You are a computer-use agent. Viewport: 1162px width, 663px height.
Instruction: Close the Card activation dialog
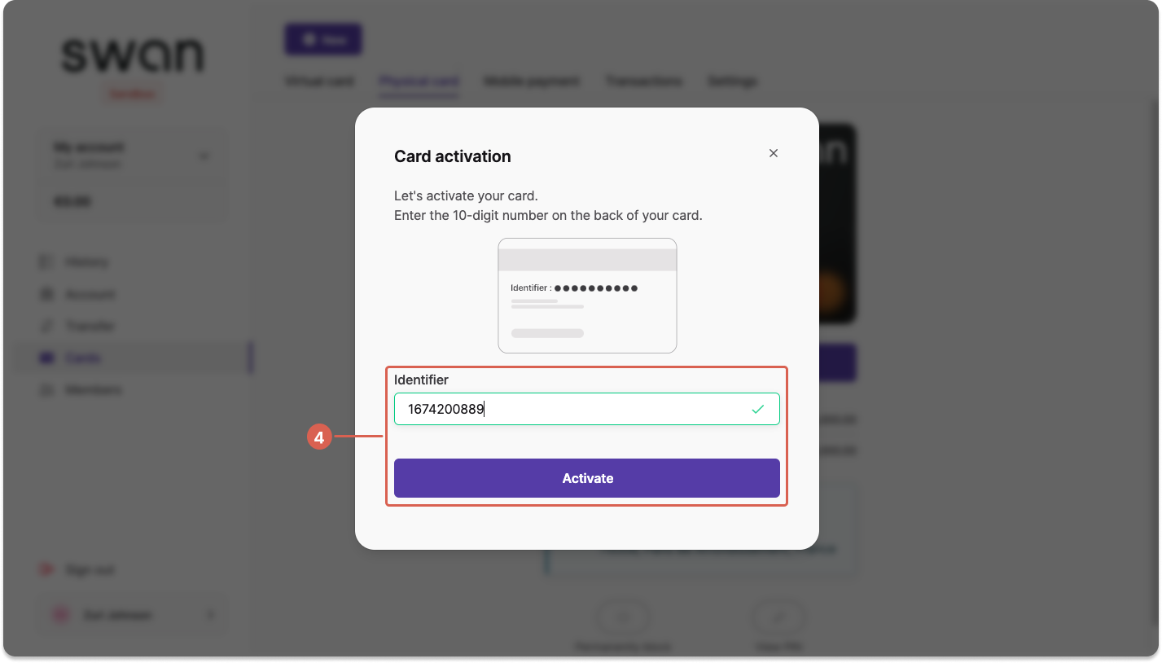click(x=774, y=153)
